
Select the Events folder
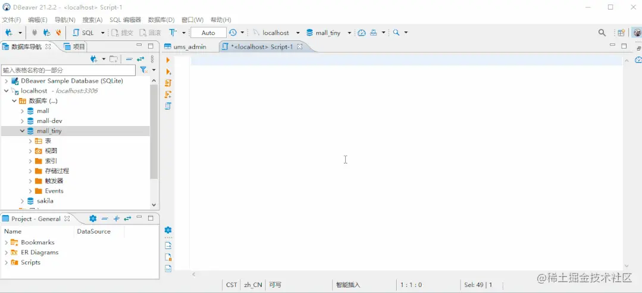(x=54, y=191)
